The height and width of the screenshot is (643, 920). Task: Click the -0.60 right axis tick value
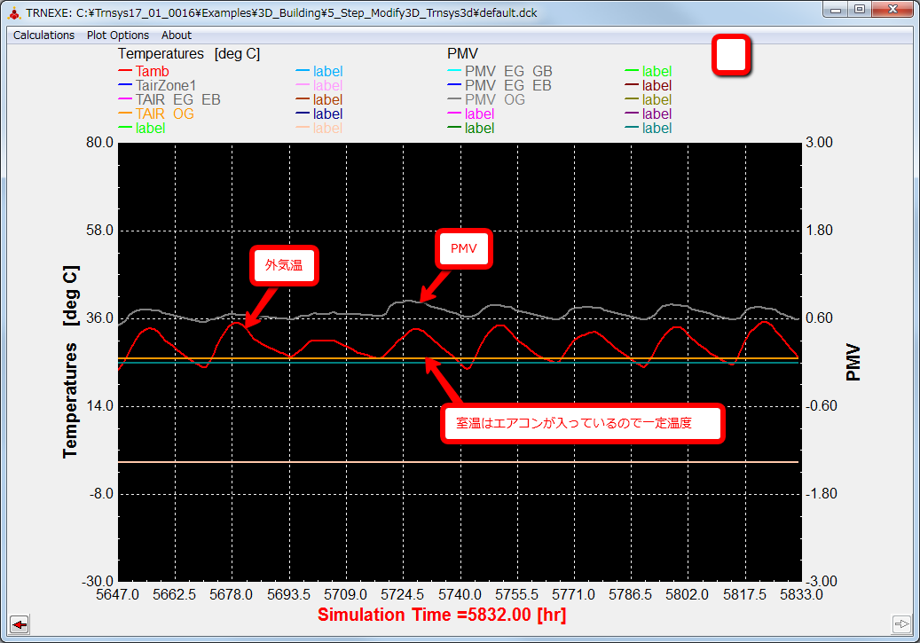pyautogui.click(x=821, y=406)
